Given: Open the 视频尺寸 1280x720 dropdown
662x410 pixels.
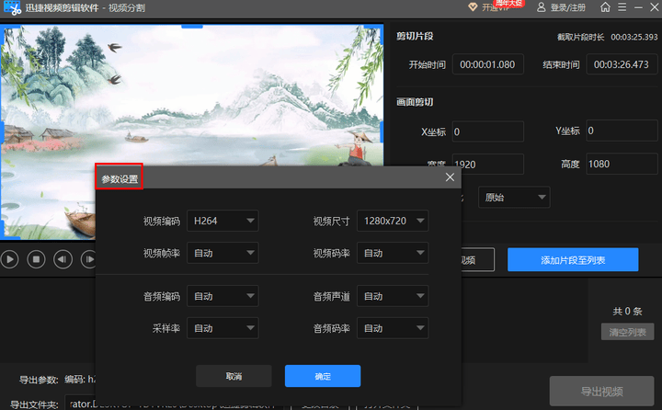Looking at the screenshot, I should tap(393, 221).
